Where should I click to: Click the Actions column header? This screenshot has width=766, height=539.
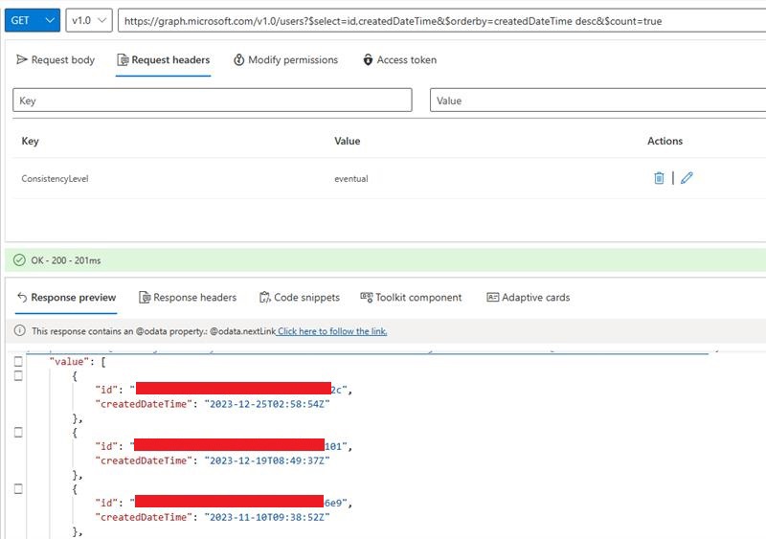click(665, 141)
